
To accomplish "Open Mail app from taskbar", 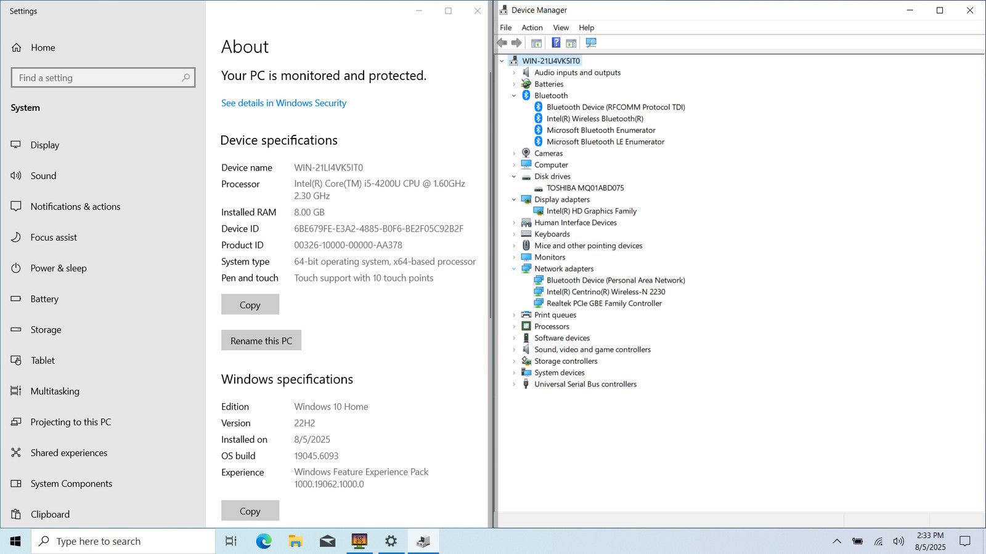I will coord(328,541).
